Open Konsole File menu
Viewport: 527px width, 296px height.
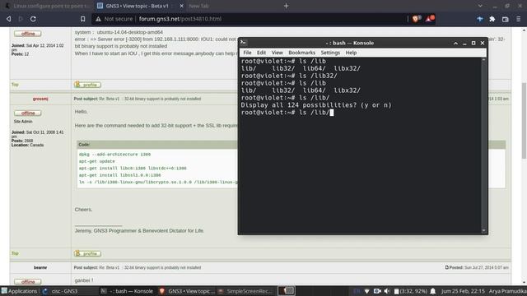(x=247, y=53)
